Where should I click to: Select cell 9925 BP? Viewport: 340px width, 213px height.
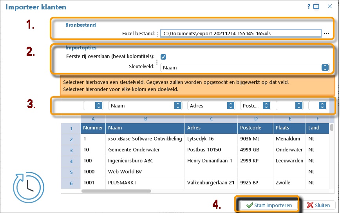coord(255,183)
